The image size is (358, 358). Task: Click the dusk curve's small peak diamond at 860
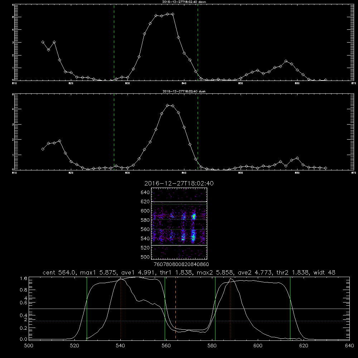coord(297,158)
